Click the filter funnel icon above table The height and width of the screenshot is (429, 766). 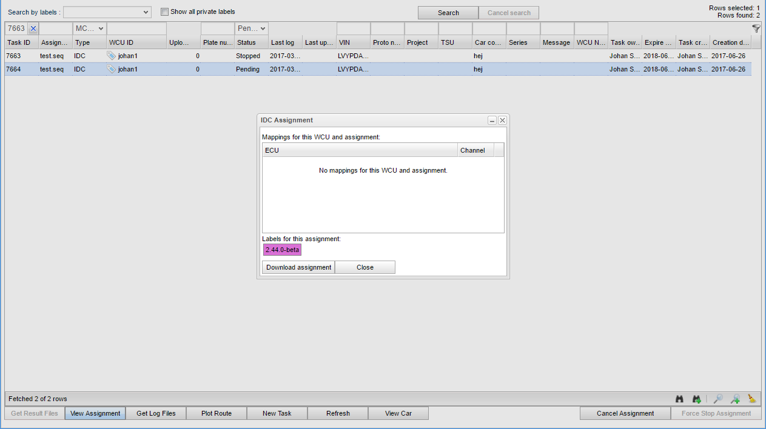[756, 28]
